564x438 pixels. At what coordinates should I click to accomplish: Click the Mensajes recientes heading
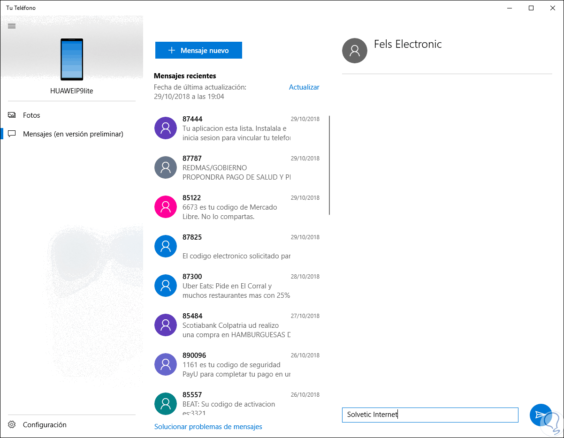click(185, 76)
